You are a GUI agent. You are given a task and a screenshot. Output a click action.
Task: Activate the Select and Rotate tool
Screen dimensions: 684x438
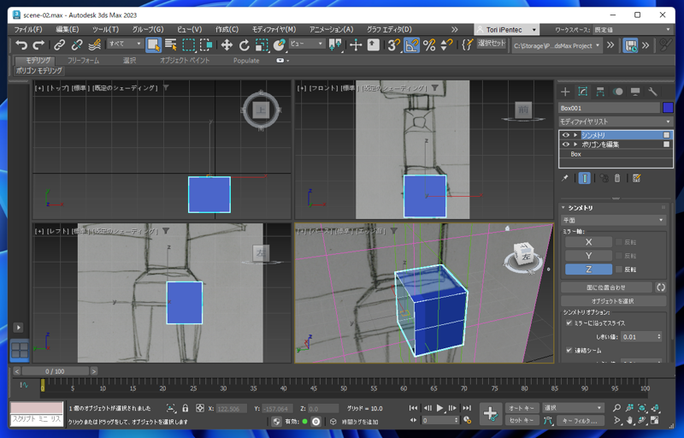tap(244, 44)
